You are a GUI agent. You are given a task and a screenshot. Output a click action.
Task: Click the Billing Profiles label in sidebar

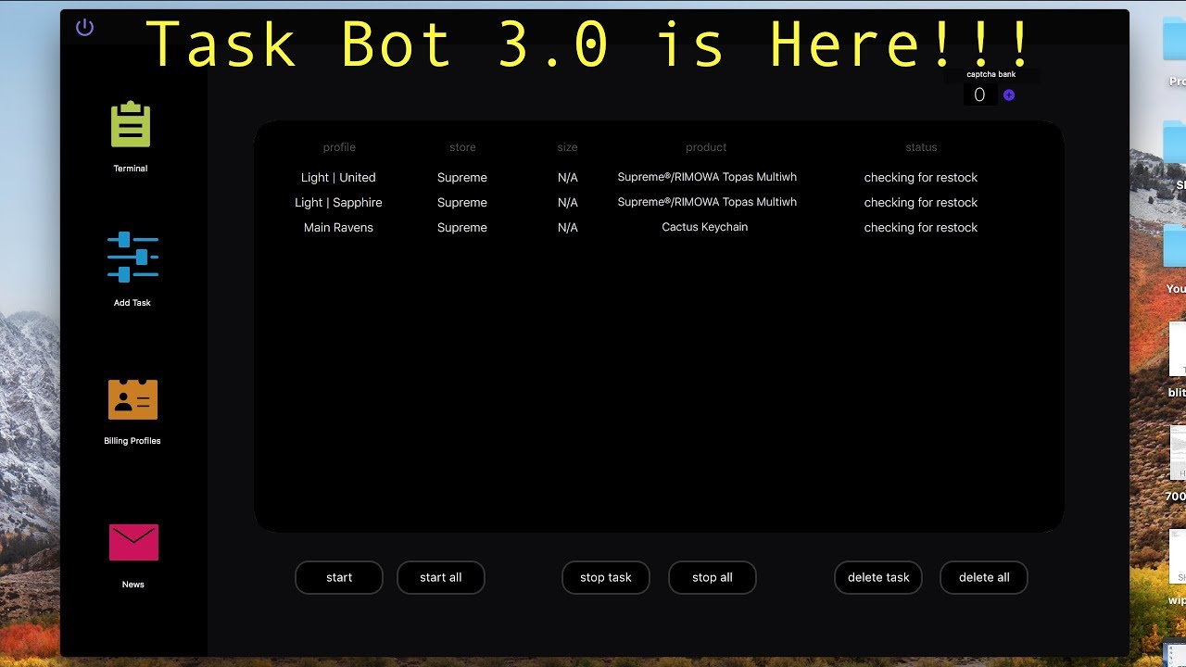pos(132,441)
